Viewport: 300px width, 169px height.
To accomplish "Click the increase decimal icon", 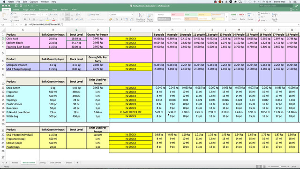I will (x=127, y=19).
